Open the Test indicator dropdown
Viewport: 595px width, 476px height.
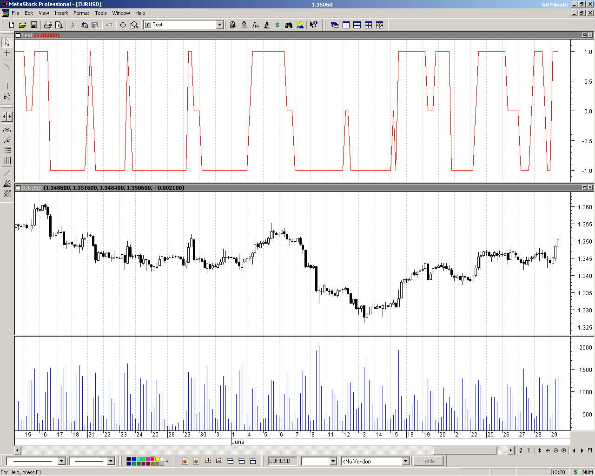pos(220,25)
